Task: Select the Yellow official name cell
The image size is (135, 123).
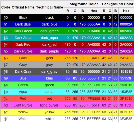Action: click(x=23, y=112)
